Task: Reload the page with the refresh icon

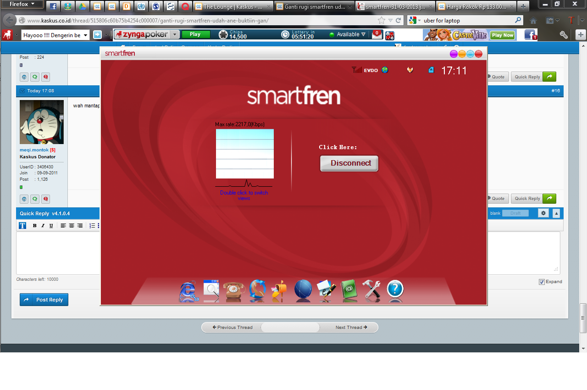Action: [x=399, y=21]
